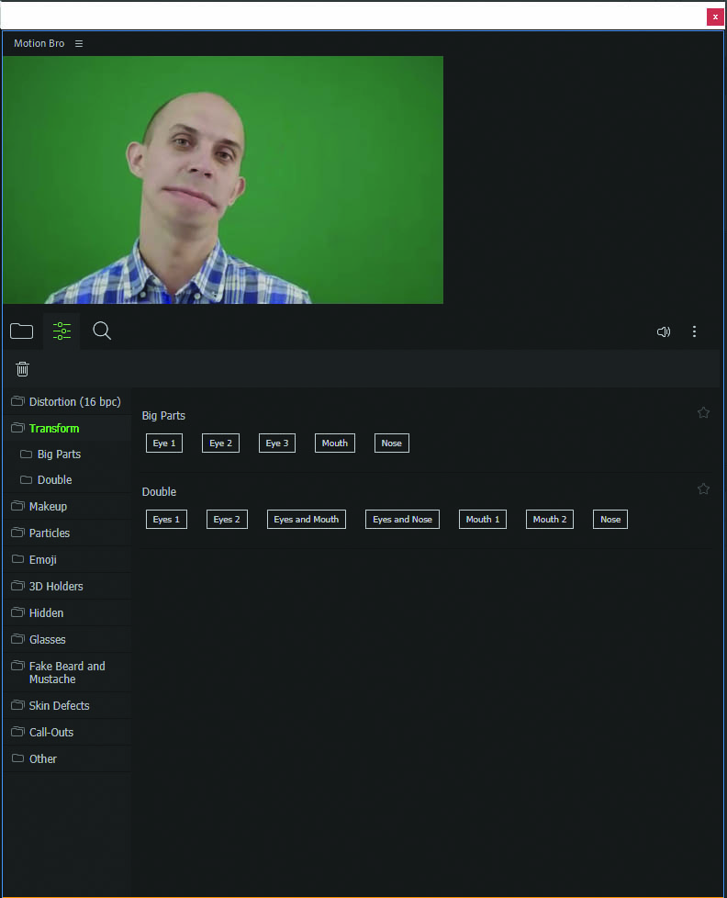Click the preview video thumbnail
727x898 pixels.
tap(223, 180)
